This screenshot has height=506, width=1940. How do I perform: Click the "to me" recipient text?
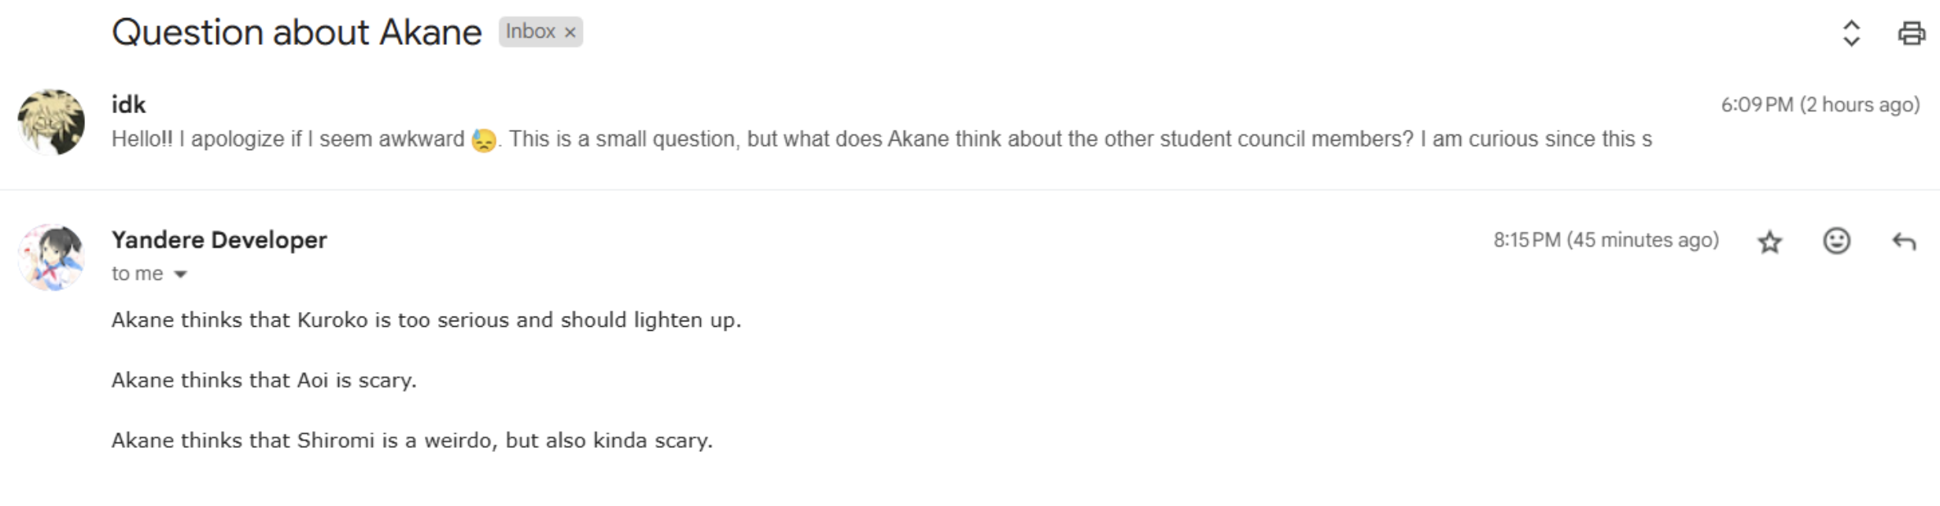[137, 273]
